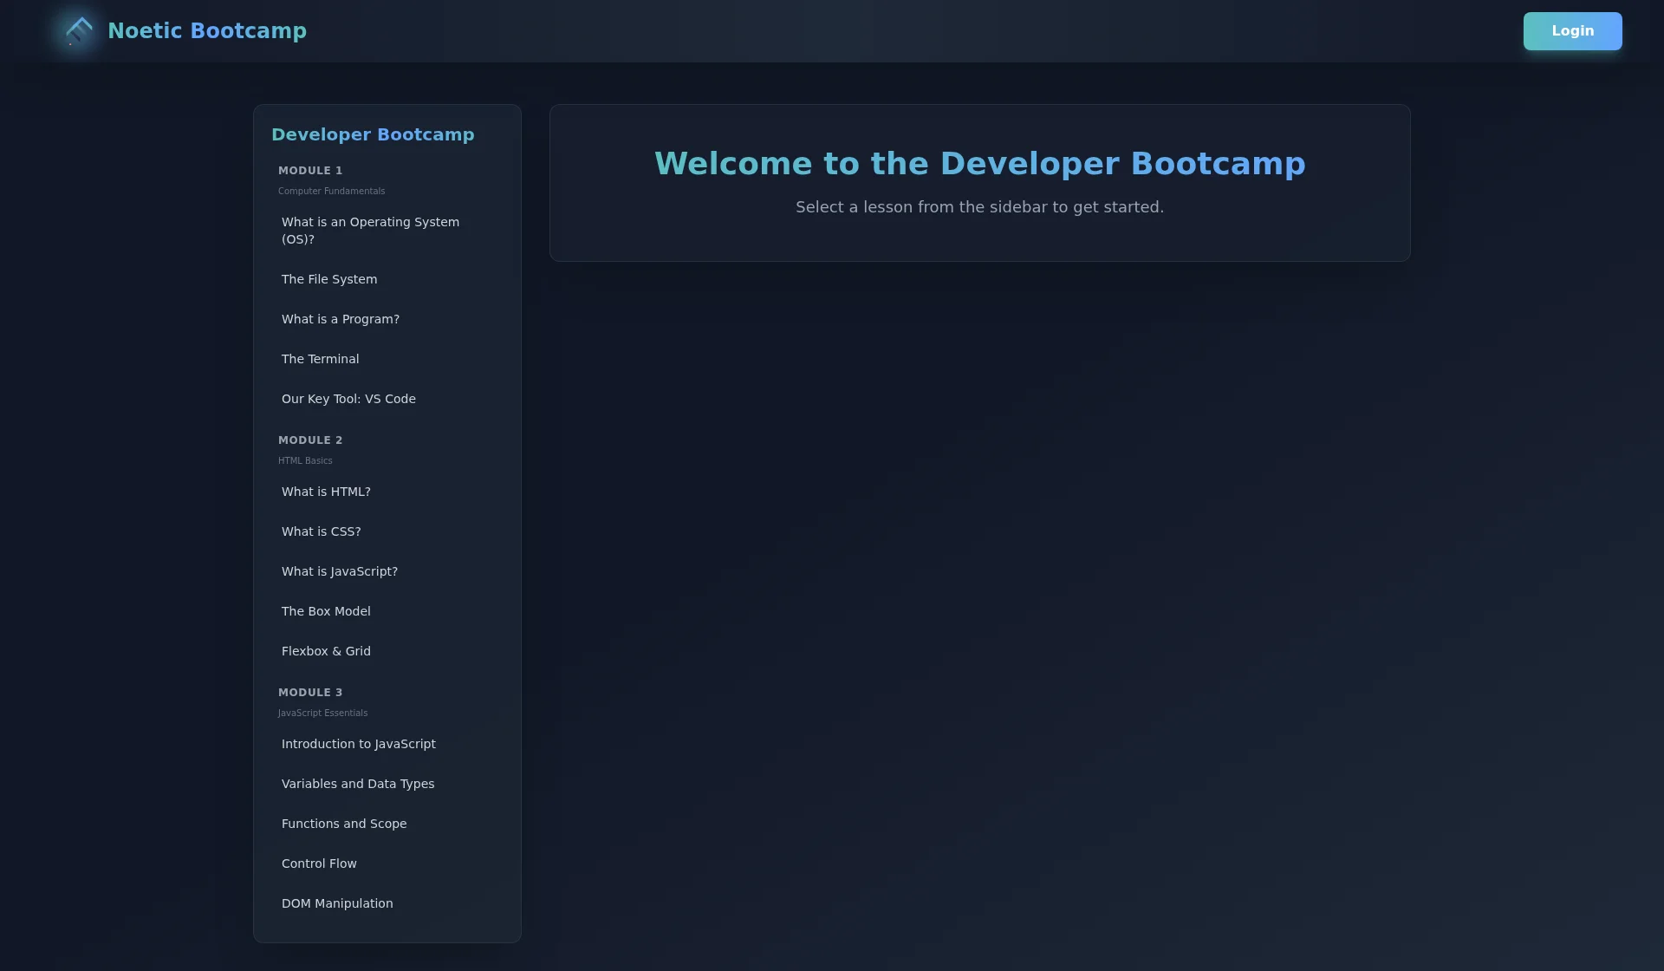Select the What is HTML? lesson
Image resolution: width=1664 pixels, height=971 pixels.
point(387,492)
